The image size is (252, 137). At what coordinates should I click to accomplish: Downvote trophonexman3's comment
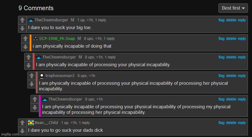31,84
